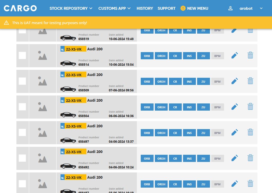Open the Customs App dropdown
Image resolution: width=272 pixels, height=193 pixels.
pyautogui.click(x=114, y=8)
